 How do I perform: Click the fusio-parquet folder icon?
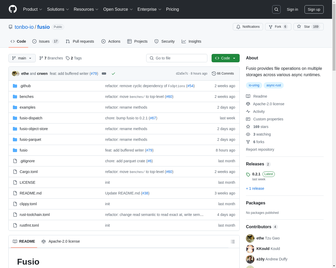click(x=15, y=139)
